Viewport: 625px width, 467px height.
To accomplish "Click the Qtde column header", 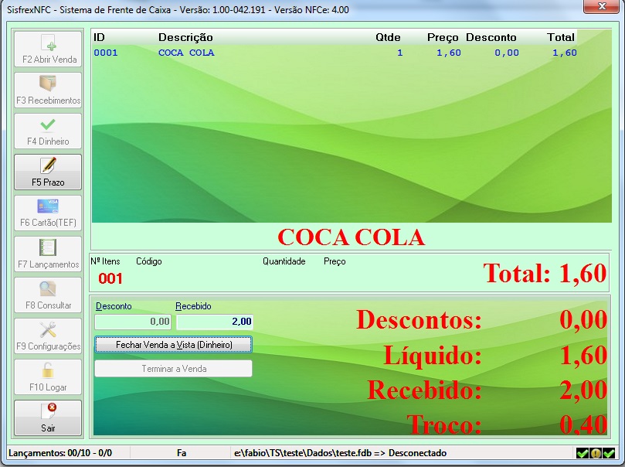I will pyautogui.click(x=388, y=37).
